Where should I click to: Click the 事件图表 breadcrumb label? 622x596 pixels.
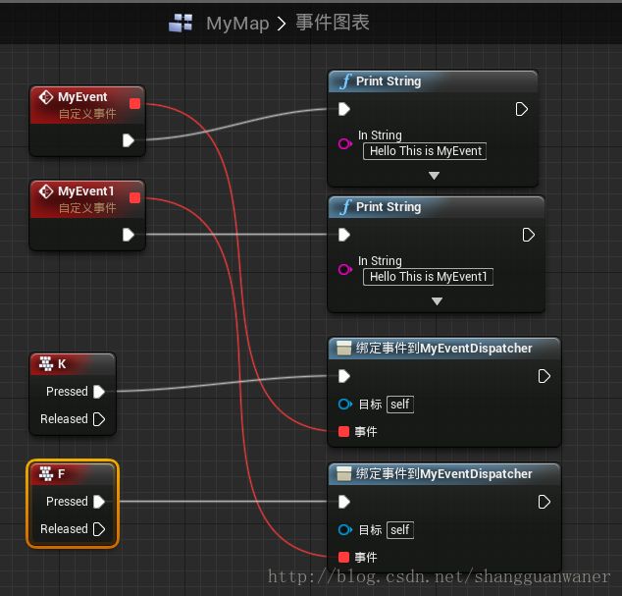[x=333, y=23]
